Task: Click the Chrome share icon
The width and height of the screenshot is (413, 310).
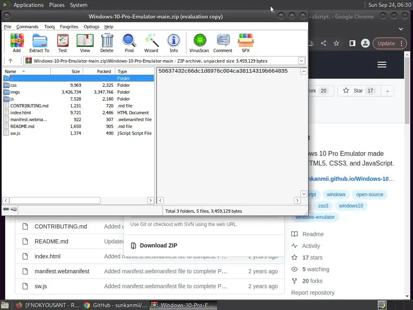Action: click(x=323, y=43)
